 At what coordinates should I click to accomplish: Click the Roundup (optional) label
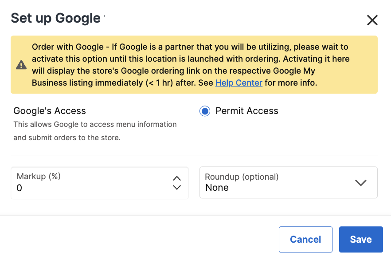pyautogui.click(x=242, y=177)
